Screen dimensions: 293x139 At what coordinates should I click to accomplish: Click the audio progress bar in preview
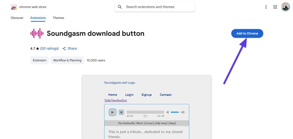click(145, 112)
